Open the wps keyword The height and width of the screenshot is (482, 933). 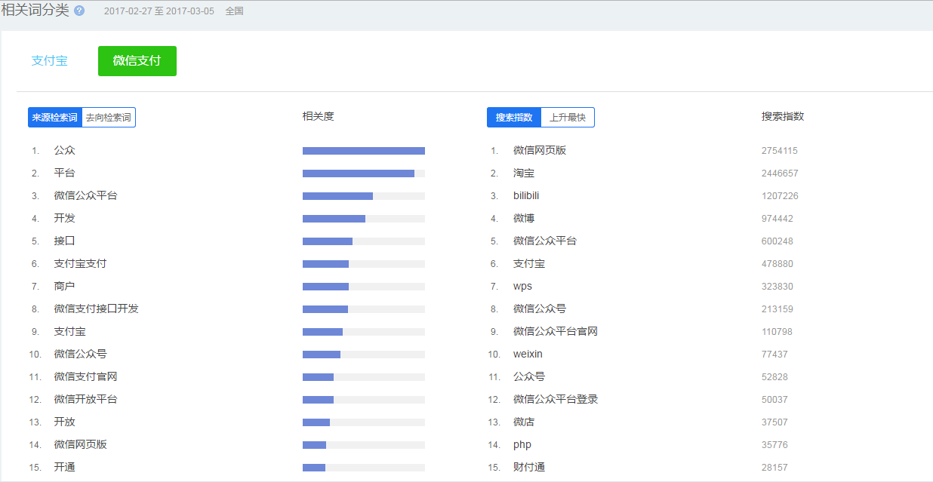[522, 287]
